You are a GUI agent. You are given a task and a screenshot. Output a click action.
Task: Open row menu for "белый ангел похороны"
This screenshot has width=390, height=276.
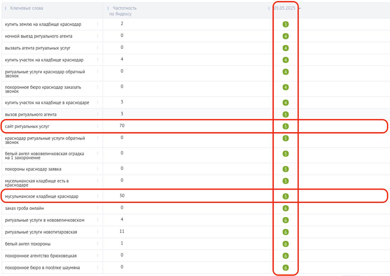(97, 244)
